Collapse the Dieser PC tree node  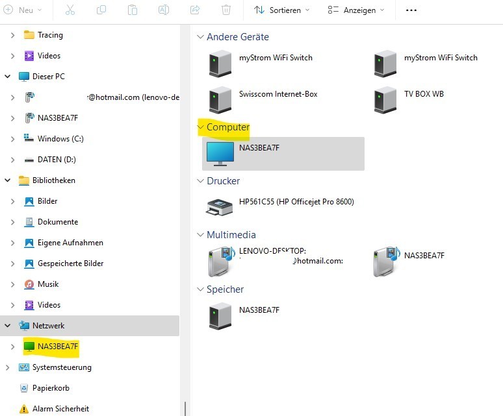(x=7, y=76)
